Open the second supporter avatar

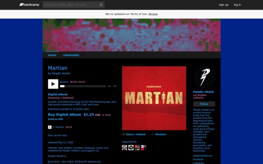[131, 148]
